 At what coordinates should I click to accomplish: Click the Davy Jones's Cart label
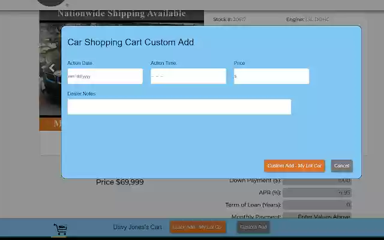[137, 227]
